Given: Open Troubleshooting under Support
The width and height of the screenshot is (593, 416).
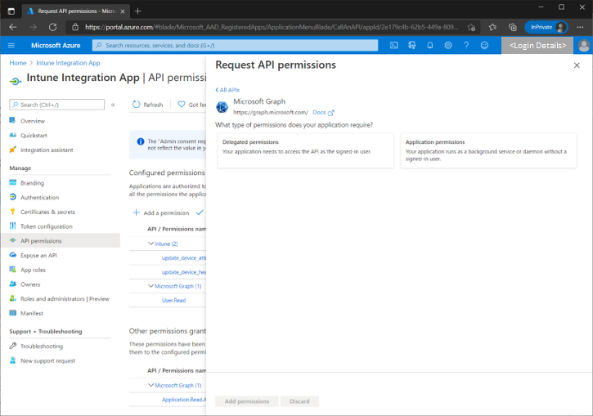Looking at the screenshot, I should pyautogui.click(x=42, y=346).
